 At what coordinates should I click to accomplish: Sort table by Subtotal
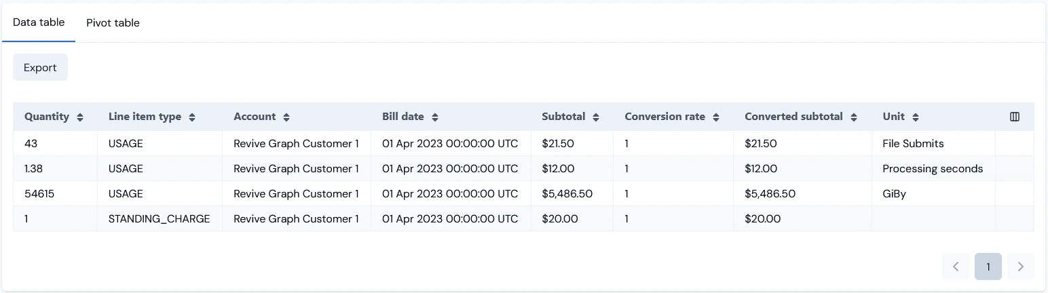(596, 117)
